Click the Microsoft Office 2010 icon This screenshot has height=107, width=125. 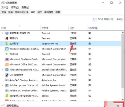pos(7,64)
